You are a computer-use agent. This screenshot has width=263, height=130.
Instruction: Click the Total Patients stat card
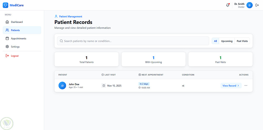click(x=86, y=59)
